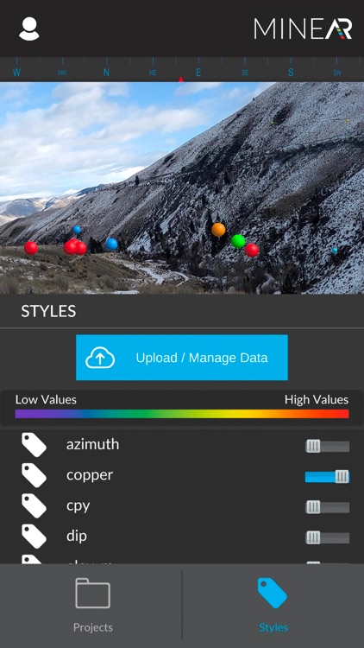The image size is (364, 648).
Task: Enable the azimuth style toggle
Action: tap(327, 446)
